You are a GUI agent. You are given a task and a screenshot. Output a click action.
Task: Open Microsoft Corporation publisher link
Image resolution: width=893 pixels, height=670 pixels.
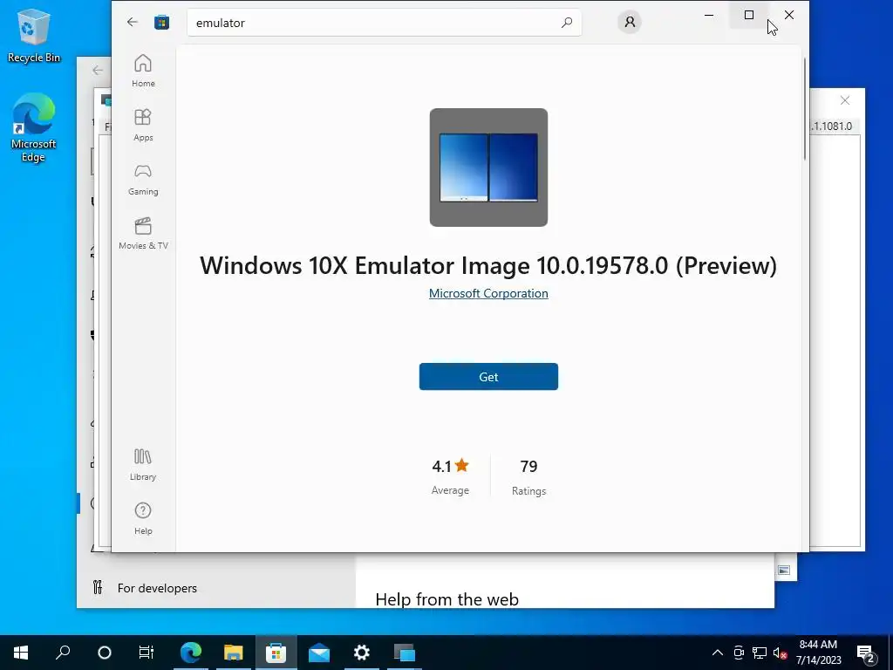tap(488, 293)
